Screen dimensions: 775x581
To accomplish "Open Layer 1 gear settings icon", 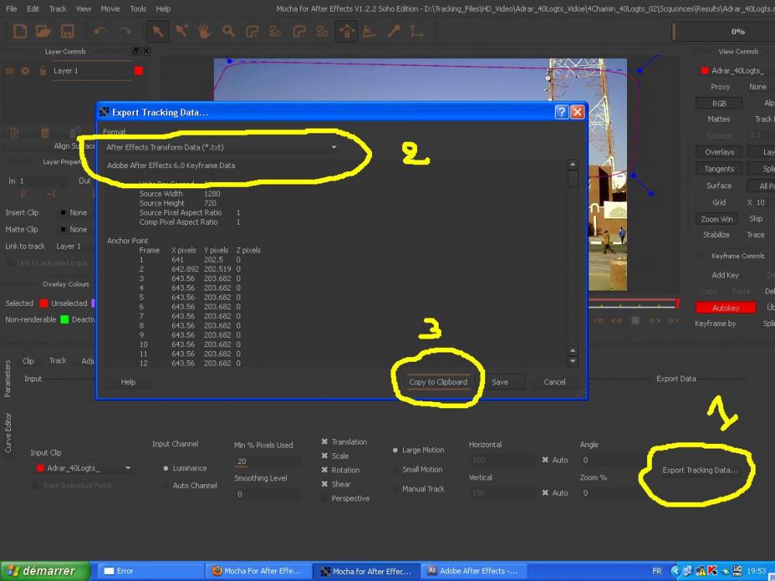I will (x=26, y=70).
